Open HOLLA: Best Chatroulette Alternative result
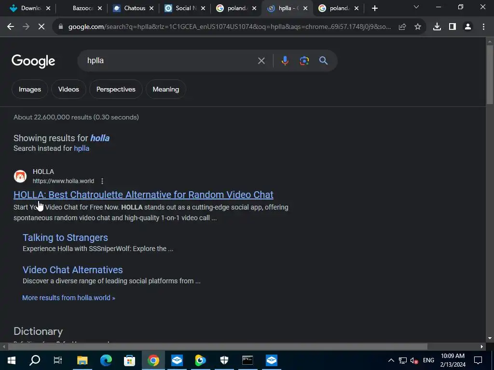Screen dimensions: 494x370 (x=143, y=195)
